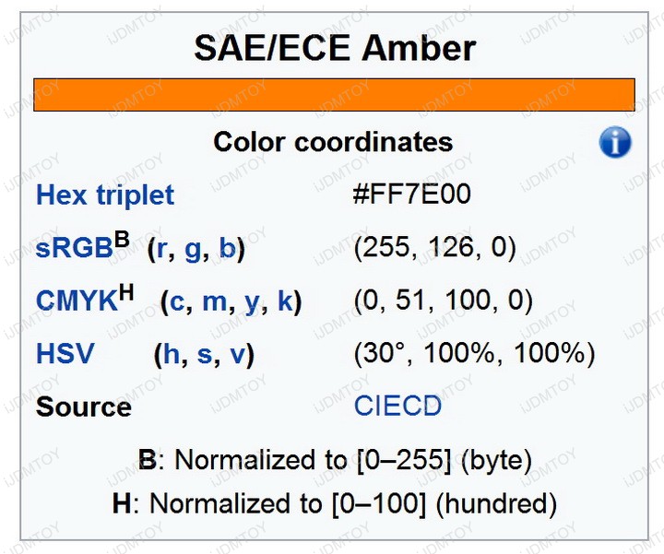Image resolution: width=664 pixels, height=554 pixels.
Task: Select the #FF7E00 hex value text
Action: (x=411, y=194)
